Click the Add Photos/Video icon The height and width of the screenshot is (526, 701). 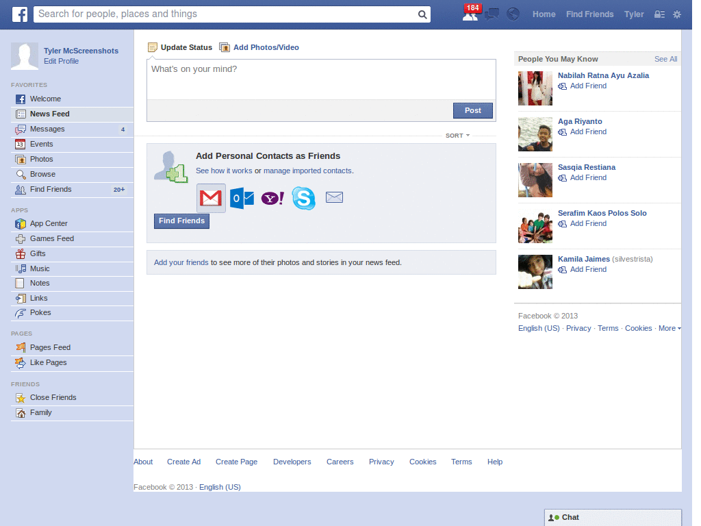[x=225, y=47]
